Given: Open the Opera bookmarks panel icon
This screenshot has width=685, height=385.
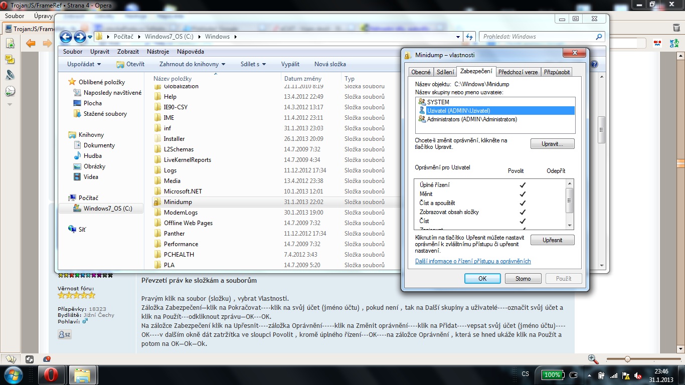Looking at the screenshot, I should (10, 44).
